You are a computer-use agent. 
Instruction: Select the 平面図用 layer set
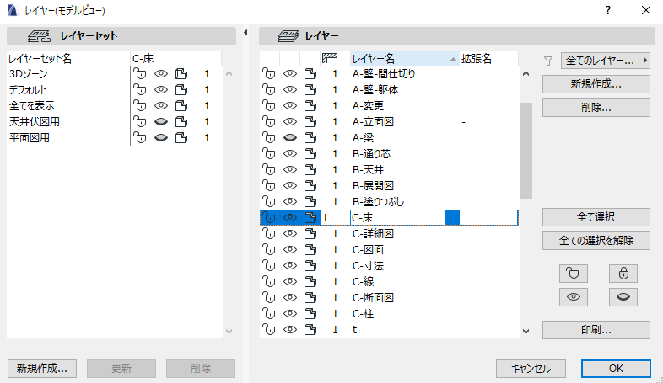30,138
